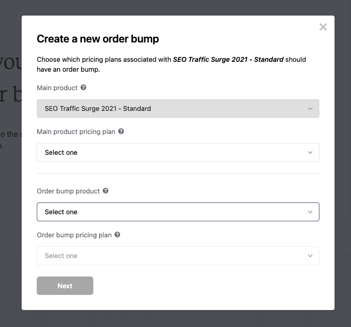351x327 pixels.
Task: Open the Main product pricing plan dropdown
Action: click(178, 152)
